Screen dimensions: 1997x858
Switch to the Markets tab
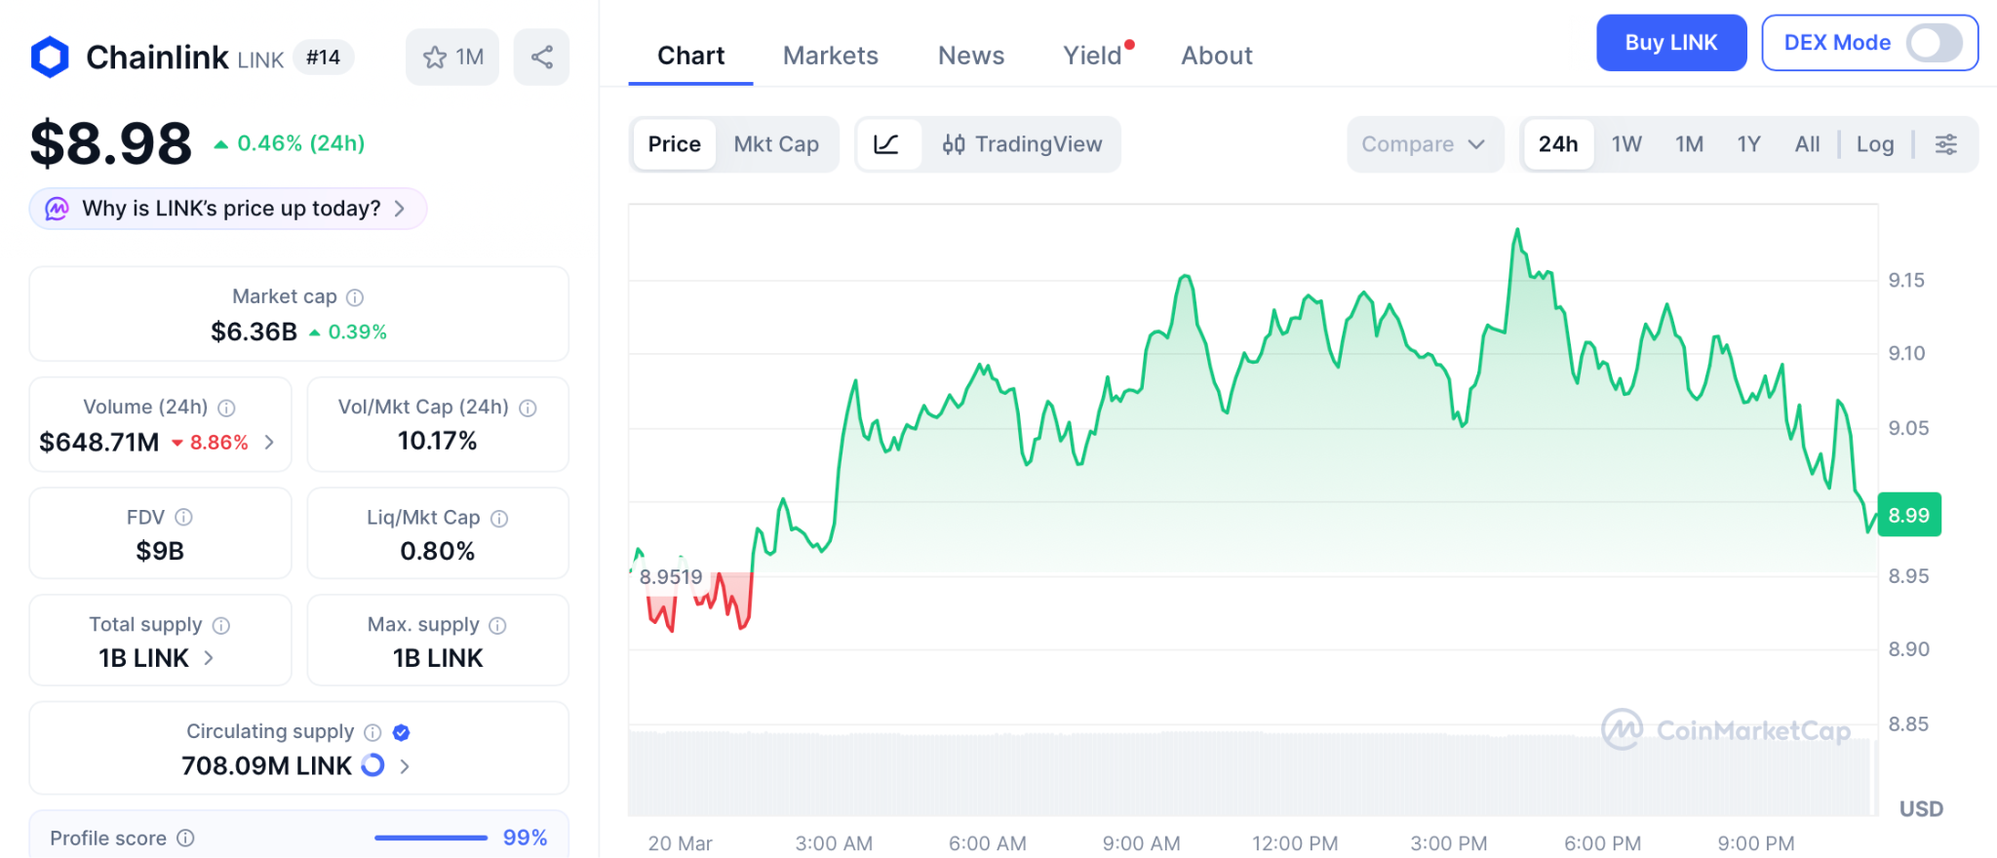click(830, 56)
